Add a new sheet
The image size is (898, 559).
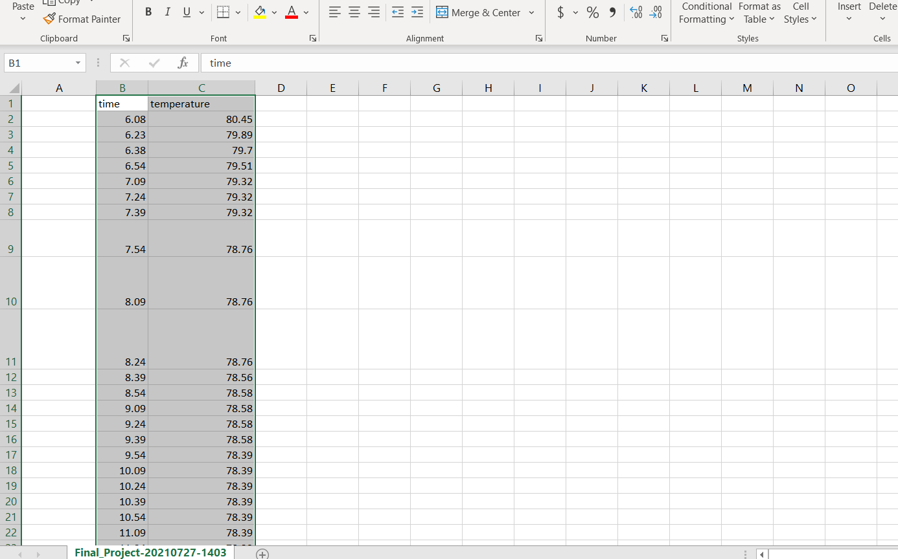pyautogui.click(x=262, y=554)
